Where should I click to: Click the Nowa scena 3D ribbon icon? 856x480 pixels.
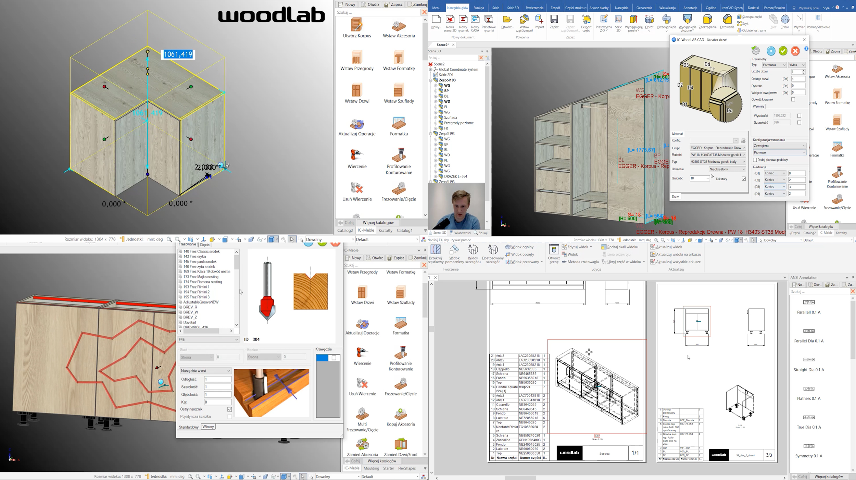(x=450, y=20)
